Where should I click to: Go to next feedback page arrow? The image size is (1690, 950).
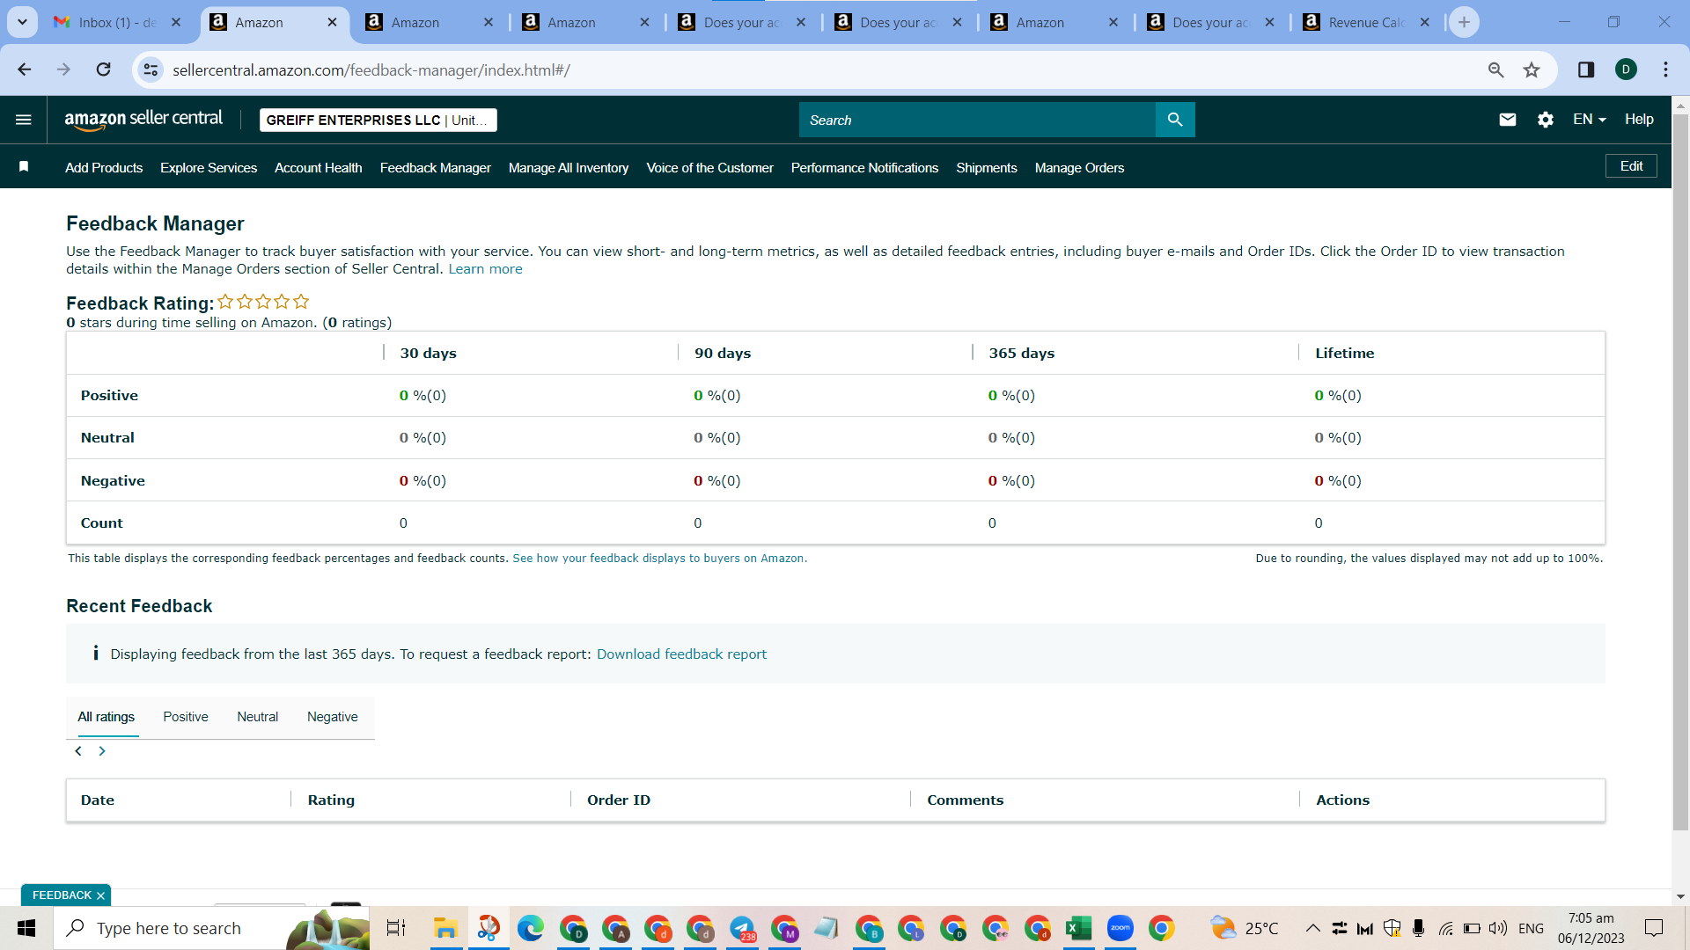point(102,751)
